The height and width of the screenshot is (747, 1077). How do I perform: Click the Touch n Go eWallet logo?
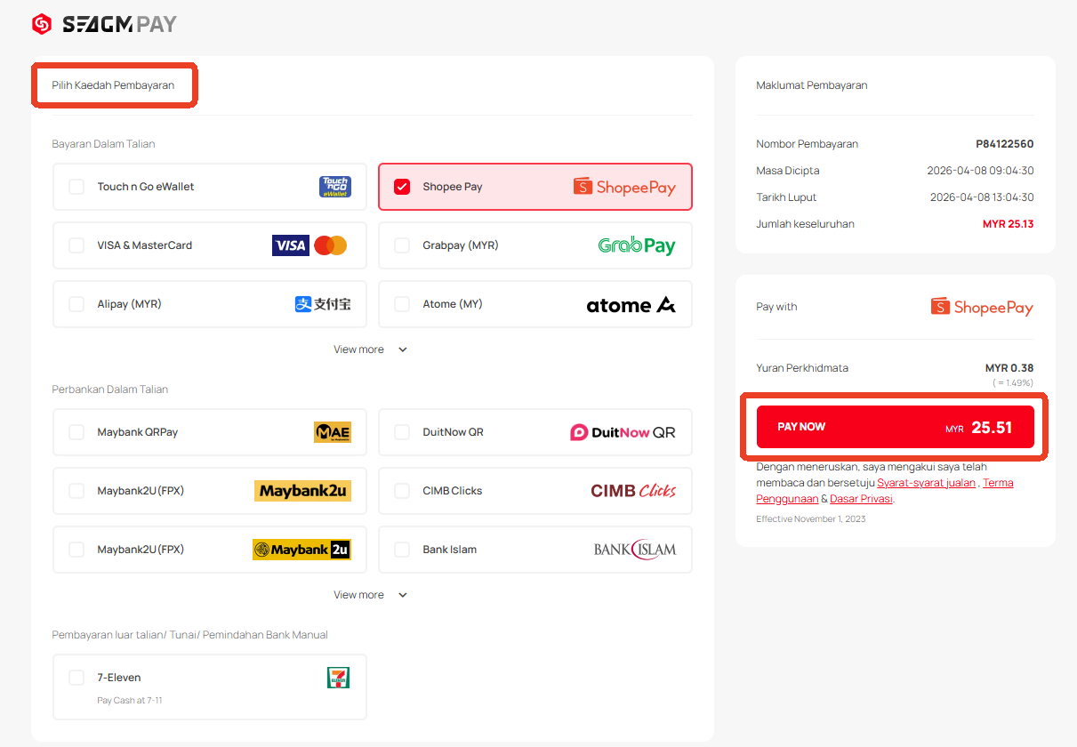coord(335,187)
